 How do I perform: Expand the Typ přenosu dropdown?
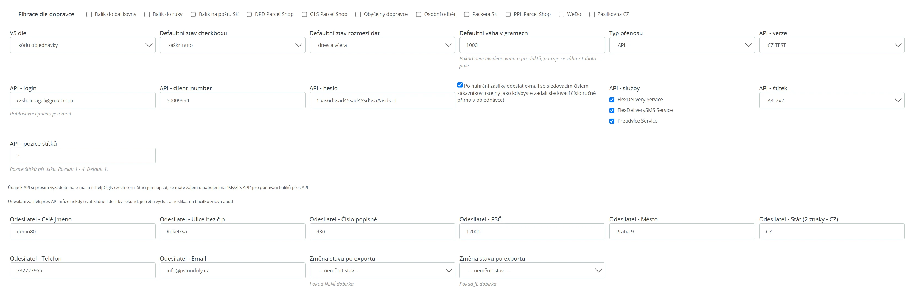click(682, 45)
